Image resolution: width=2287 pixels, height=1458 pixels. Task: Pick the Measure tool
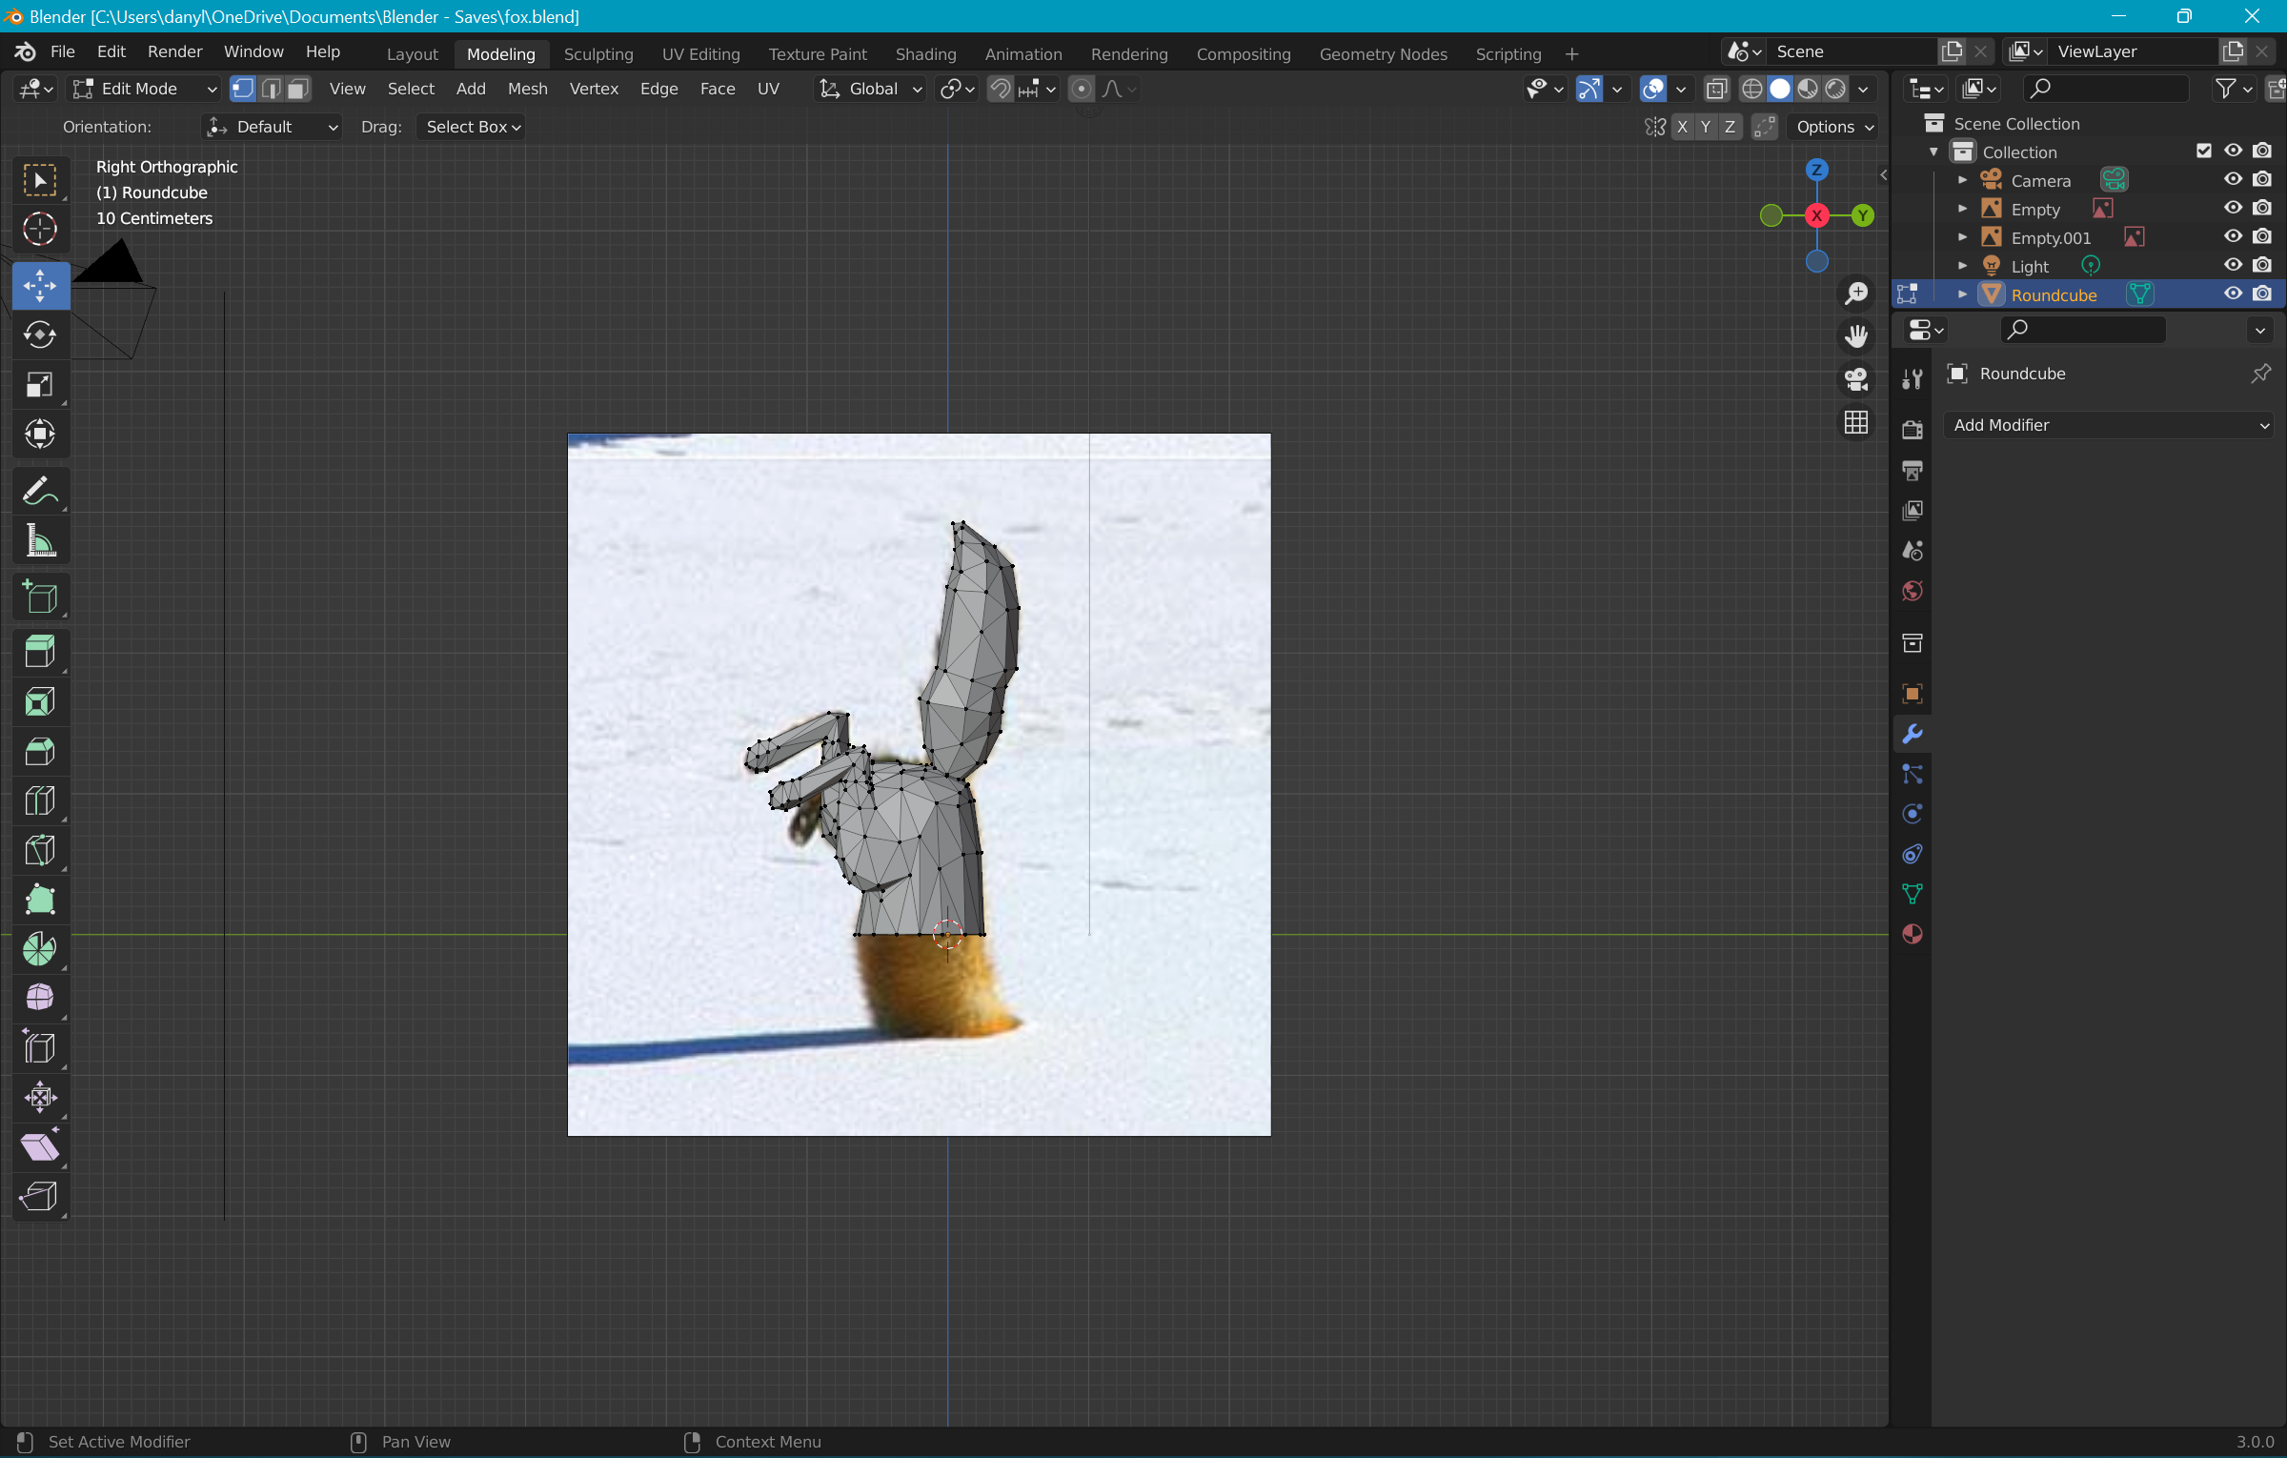[40, 541]
